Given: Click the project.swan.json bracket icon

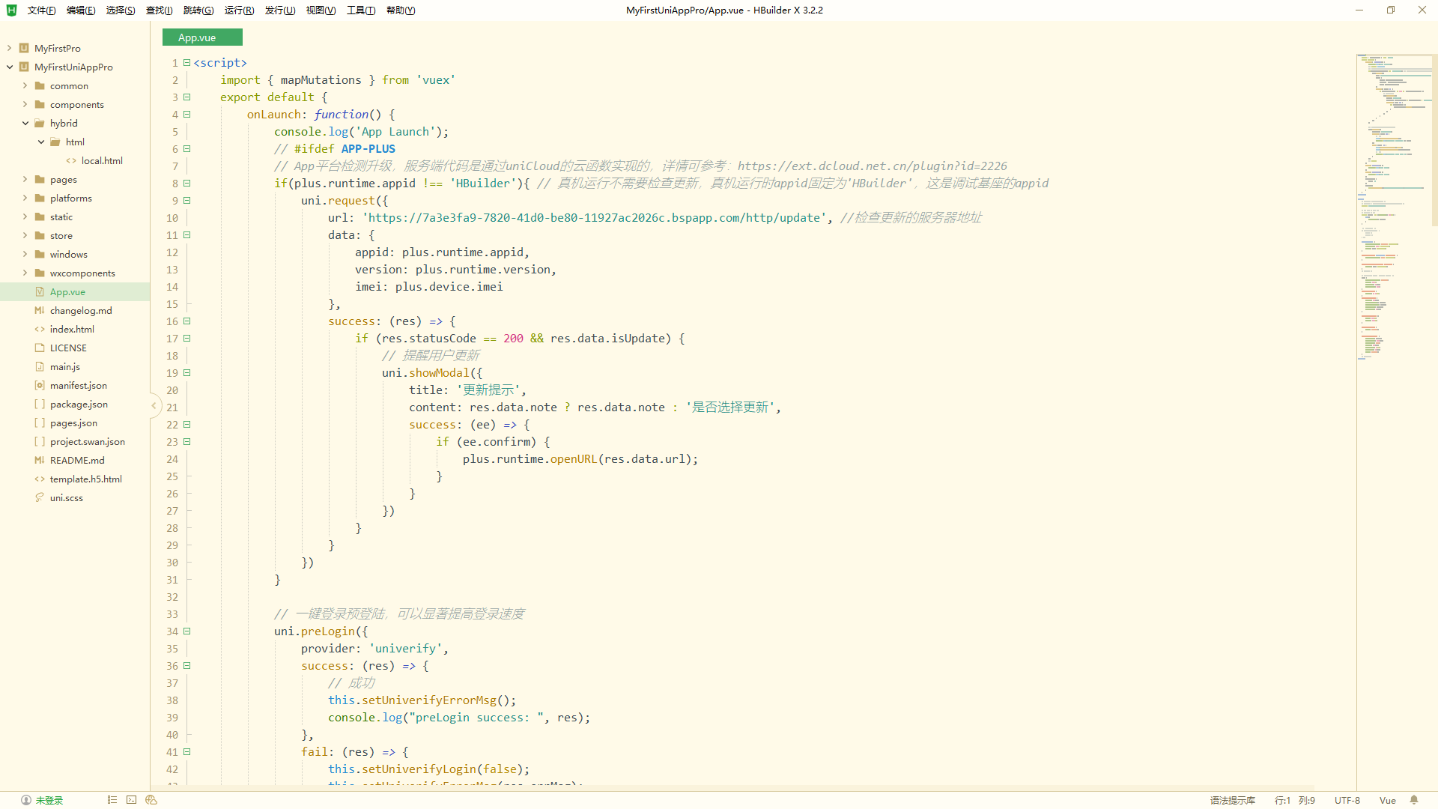Looking at the screenshot, I should click(40, 441).
